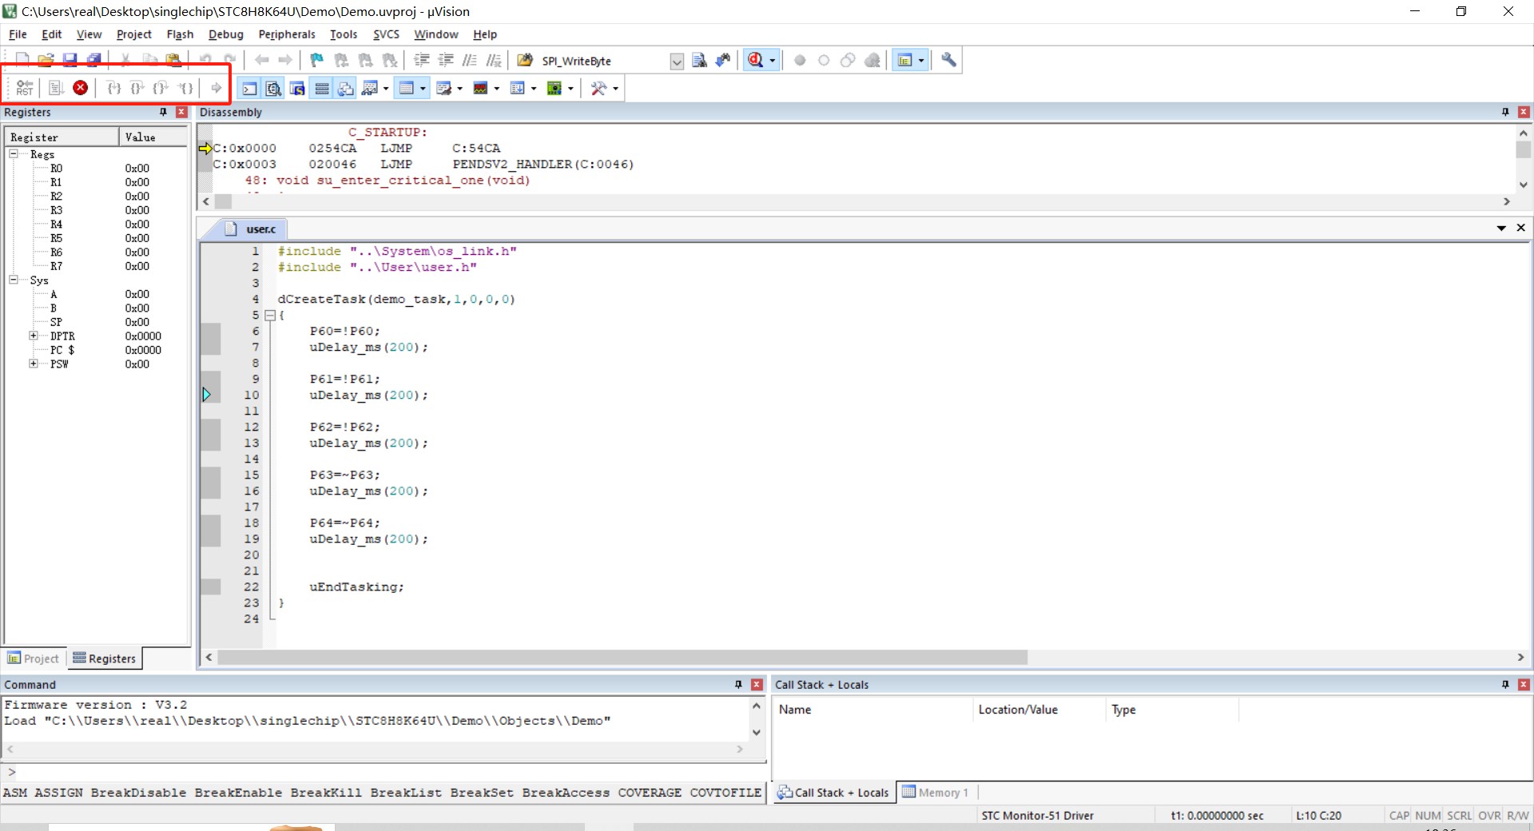Click the Incremental find icon

tap(723, 60)
